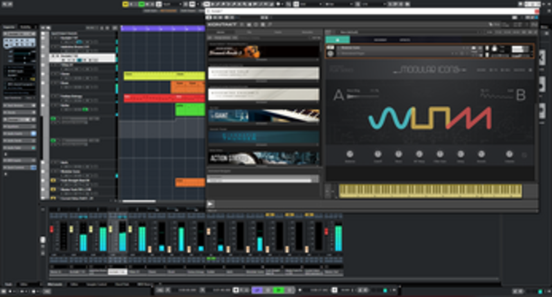Viewport: 552px width, 297px height.
Task: Click the first yellow track icon at the track list bottom
Action: 53,180
